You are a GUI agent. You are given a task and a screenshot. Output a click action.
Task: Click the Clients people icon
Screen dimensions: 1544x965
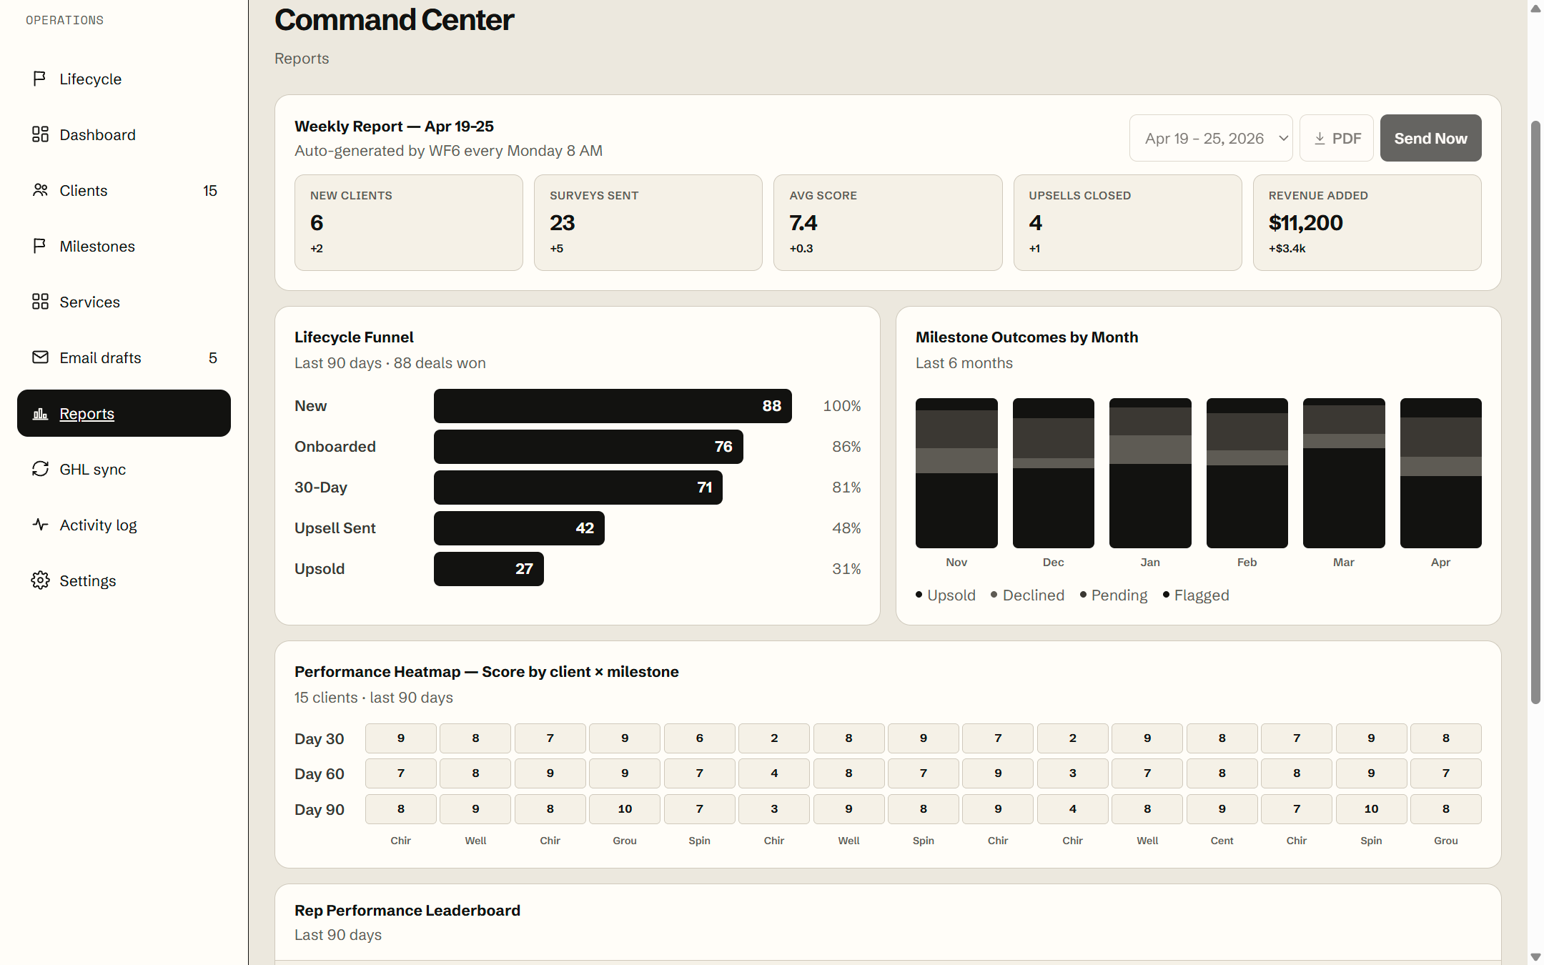coord(40,190)
